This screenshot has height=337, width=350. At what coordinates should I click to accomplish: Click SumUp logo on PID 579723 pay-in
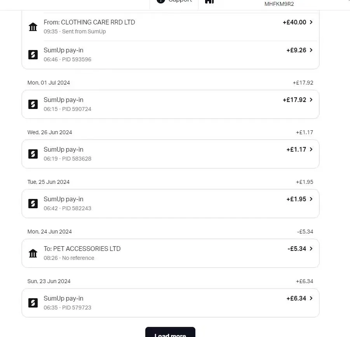tap(33, 303)
